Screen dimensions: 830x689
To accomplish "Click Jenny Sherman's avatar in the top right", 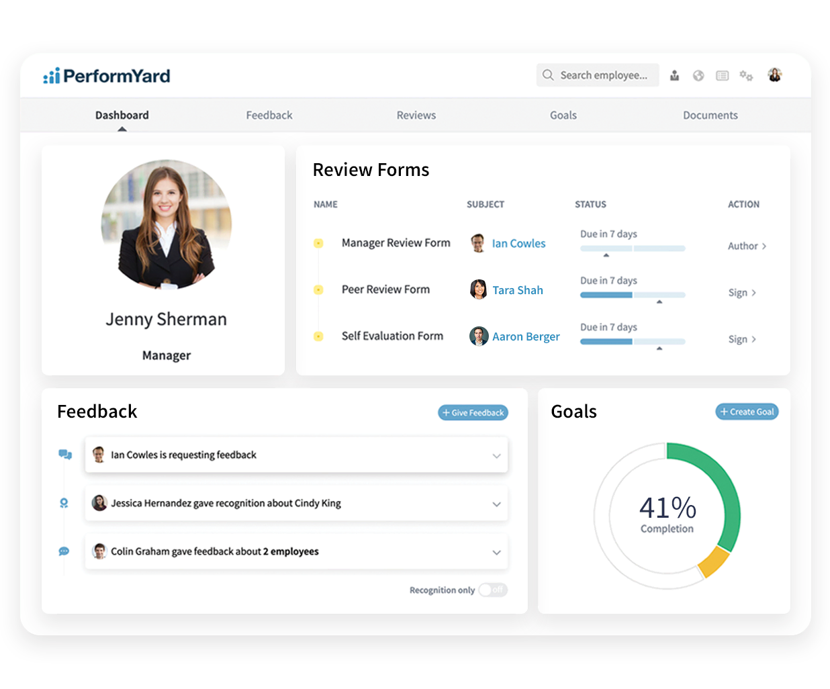I will [775, 75].
